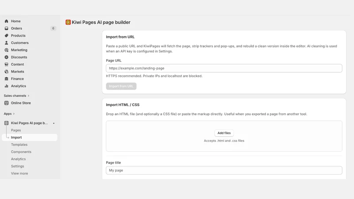Click the Import from URL button
354x199 pixels.
tap(121, 86)
